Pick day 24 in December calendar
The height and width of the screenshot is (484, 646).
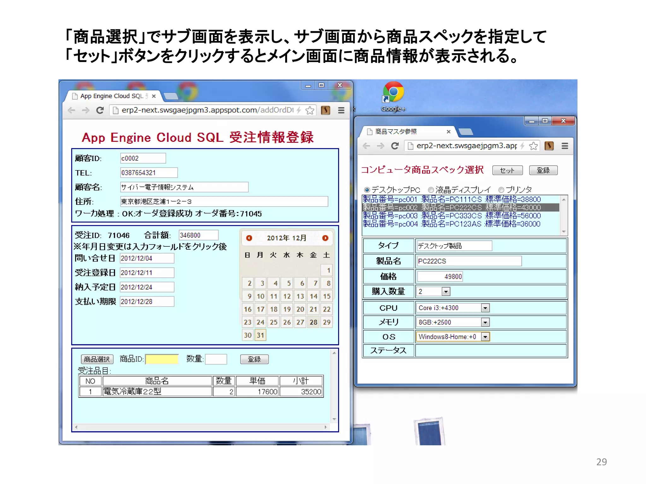(261, 322)
